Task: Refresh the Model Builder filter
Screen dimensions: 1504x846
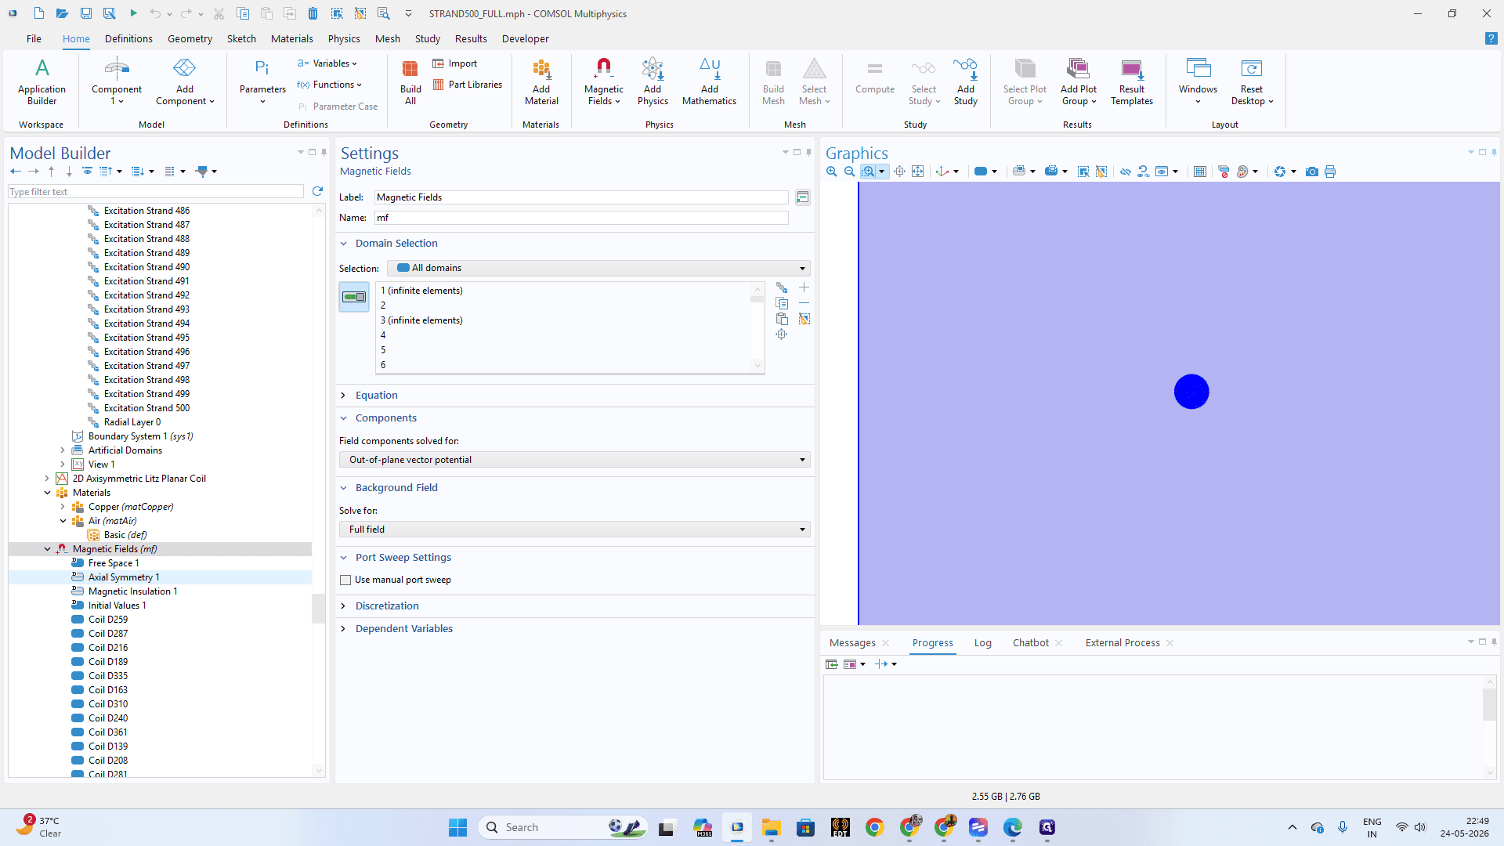Action: (317, 191)
